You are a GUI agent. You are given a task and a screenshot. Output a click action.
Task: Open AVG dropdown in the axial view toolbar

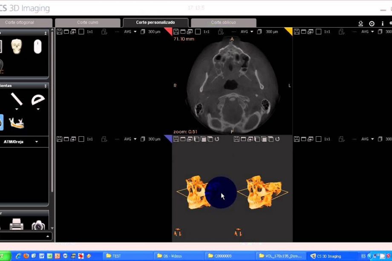(x=247, y=32)
